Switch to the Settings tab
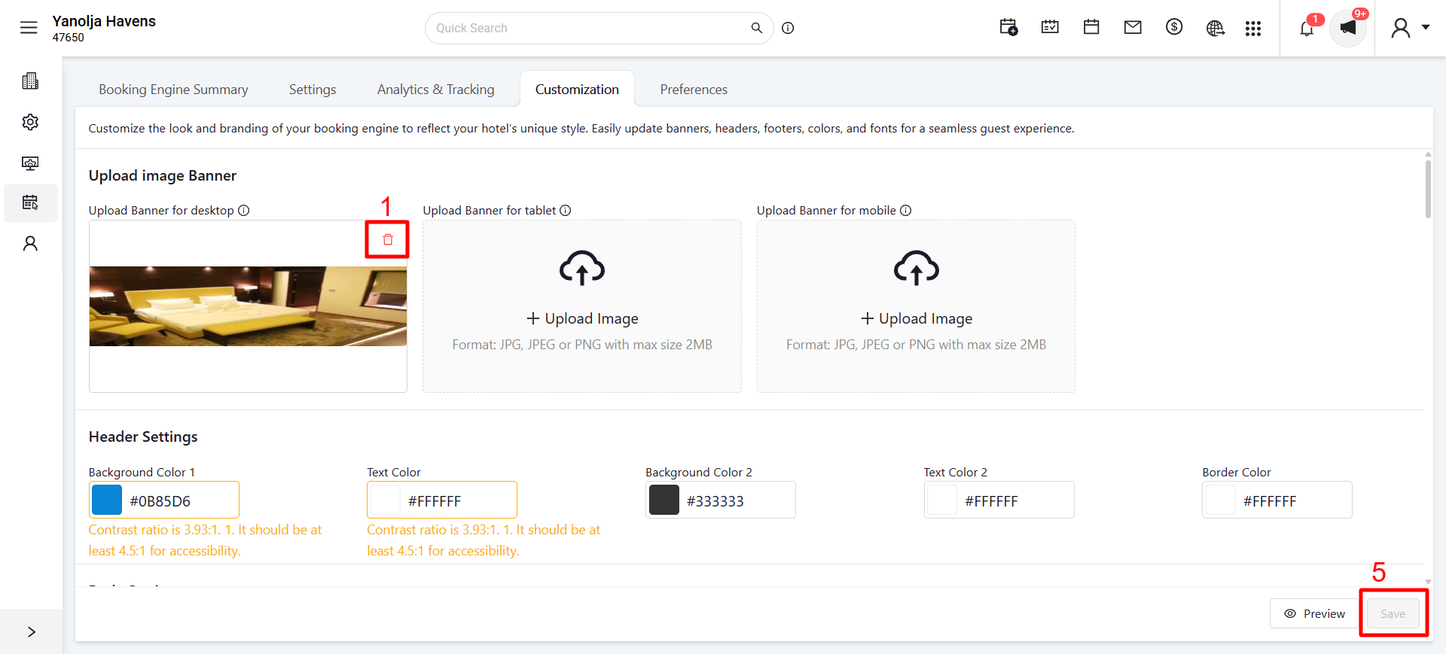The height and width of the screenshot is (654, 1446). [x=313, y=90]
